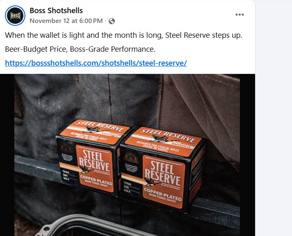Click 'Steel Reserve' lid text on right box
The image size is (292, 236).
click(168, 136)
